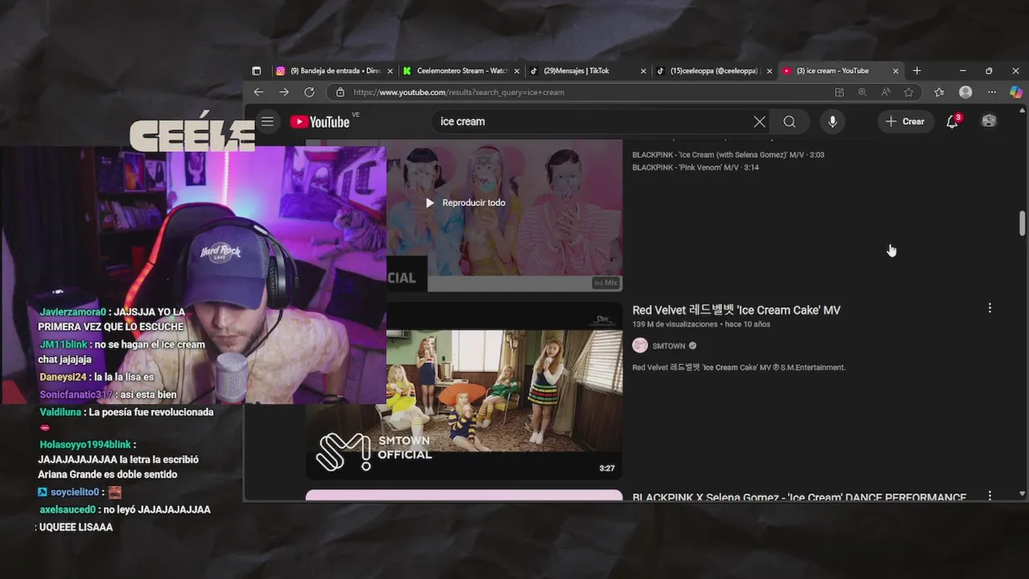
Task: Click the scrollbar down arrow
Action: 1023,493
